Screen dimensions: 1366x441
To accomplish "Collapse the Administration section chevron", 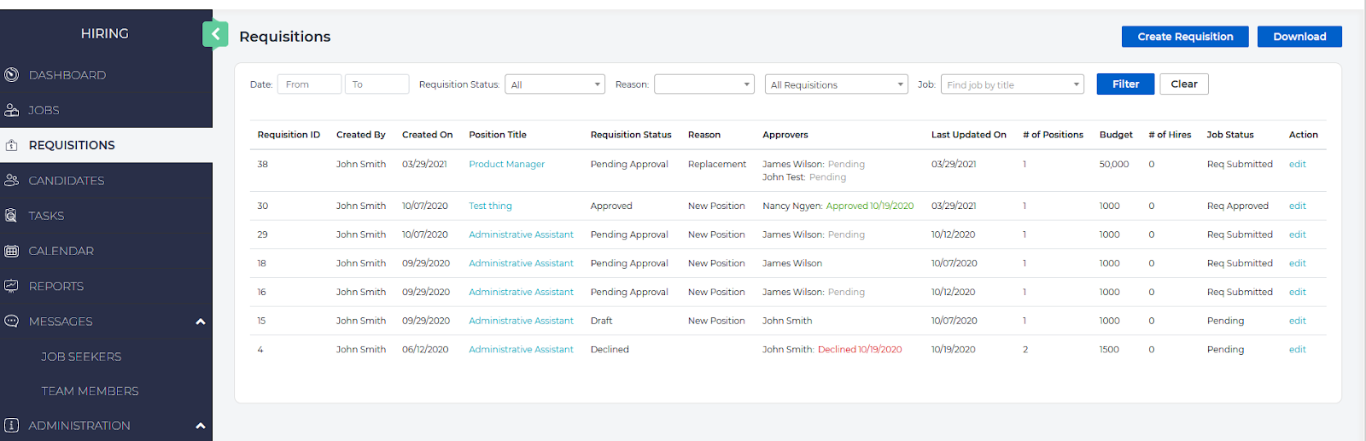I will click(201, 426).
